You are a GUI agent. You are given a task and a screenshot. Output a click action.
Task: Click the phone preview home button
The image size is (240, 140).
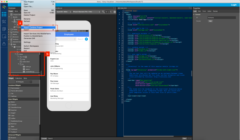click(x=69, y=105)
